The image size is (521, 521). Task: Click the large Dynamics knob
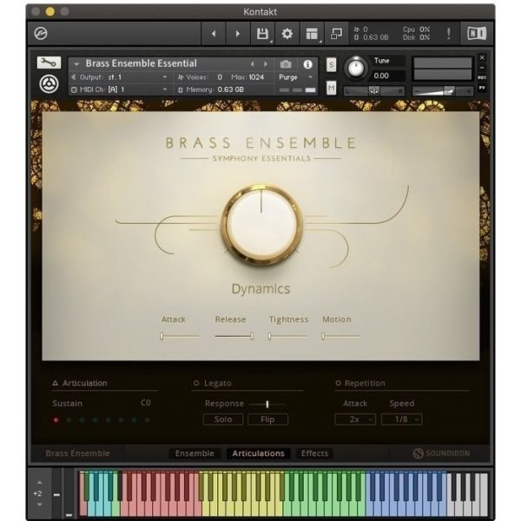pyautogui.click(x=261, y=225)
